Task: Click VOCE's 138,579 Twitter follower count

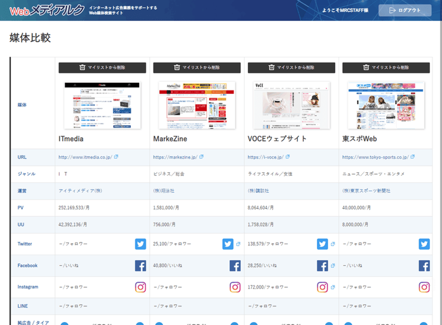Action: pyautogui.click(x=268, y=244)
